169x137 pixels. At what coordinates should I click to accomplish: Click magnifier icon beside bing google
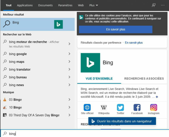click(5, 53)
